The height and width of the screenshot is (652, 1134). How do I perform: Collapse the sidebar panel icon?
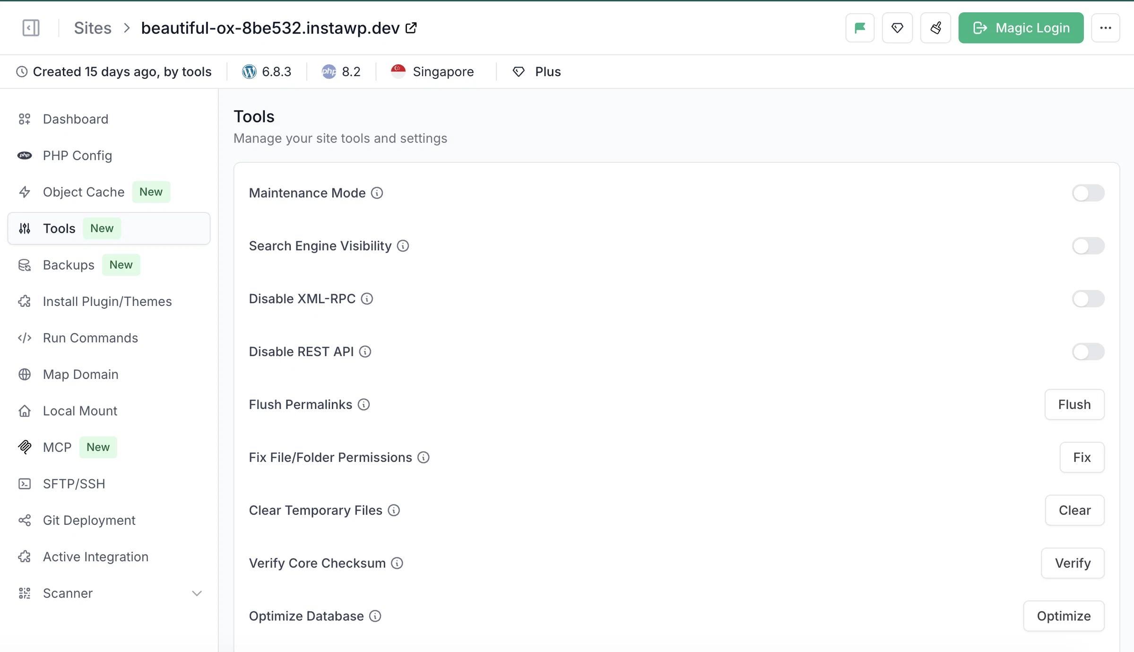(31, 28)
